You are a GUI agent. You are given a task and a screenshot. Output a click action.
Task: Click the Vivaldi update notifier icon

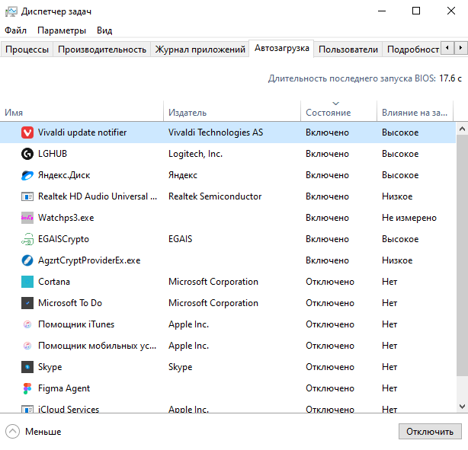[27, 132]
